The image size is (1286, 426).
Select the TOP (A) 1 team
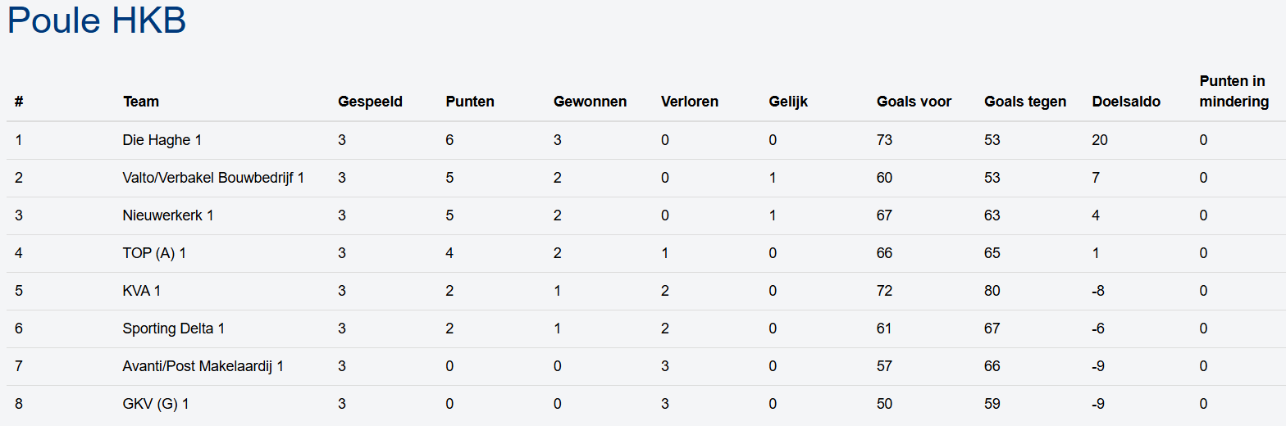coord(154,253)
